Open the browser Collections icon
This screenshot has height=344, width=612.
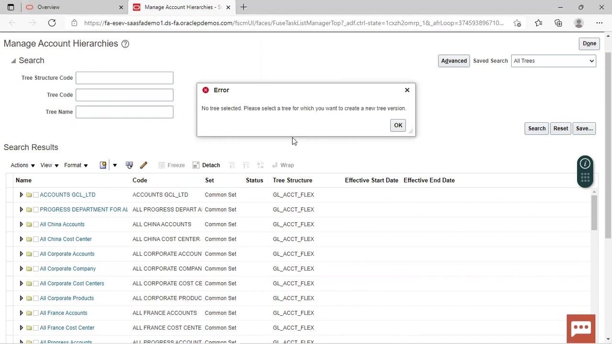(558, 23)
